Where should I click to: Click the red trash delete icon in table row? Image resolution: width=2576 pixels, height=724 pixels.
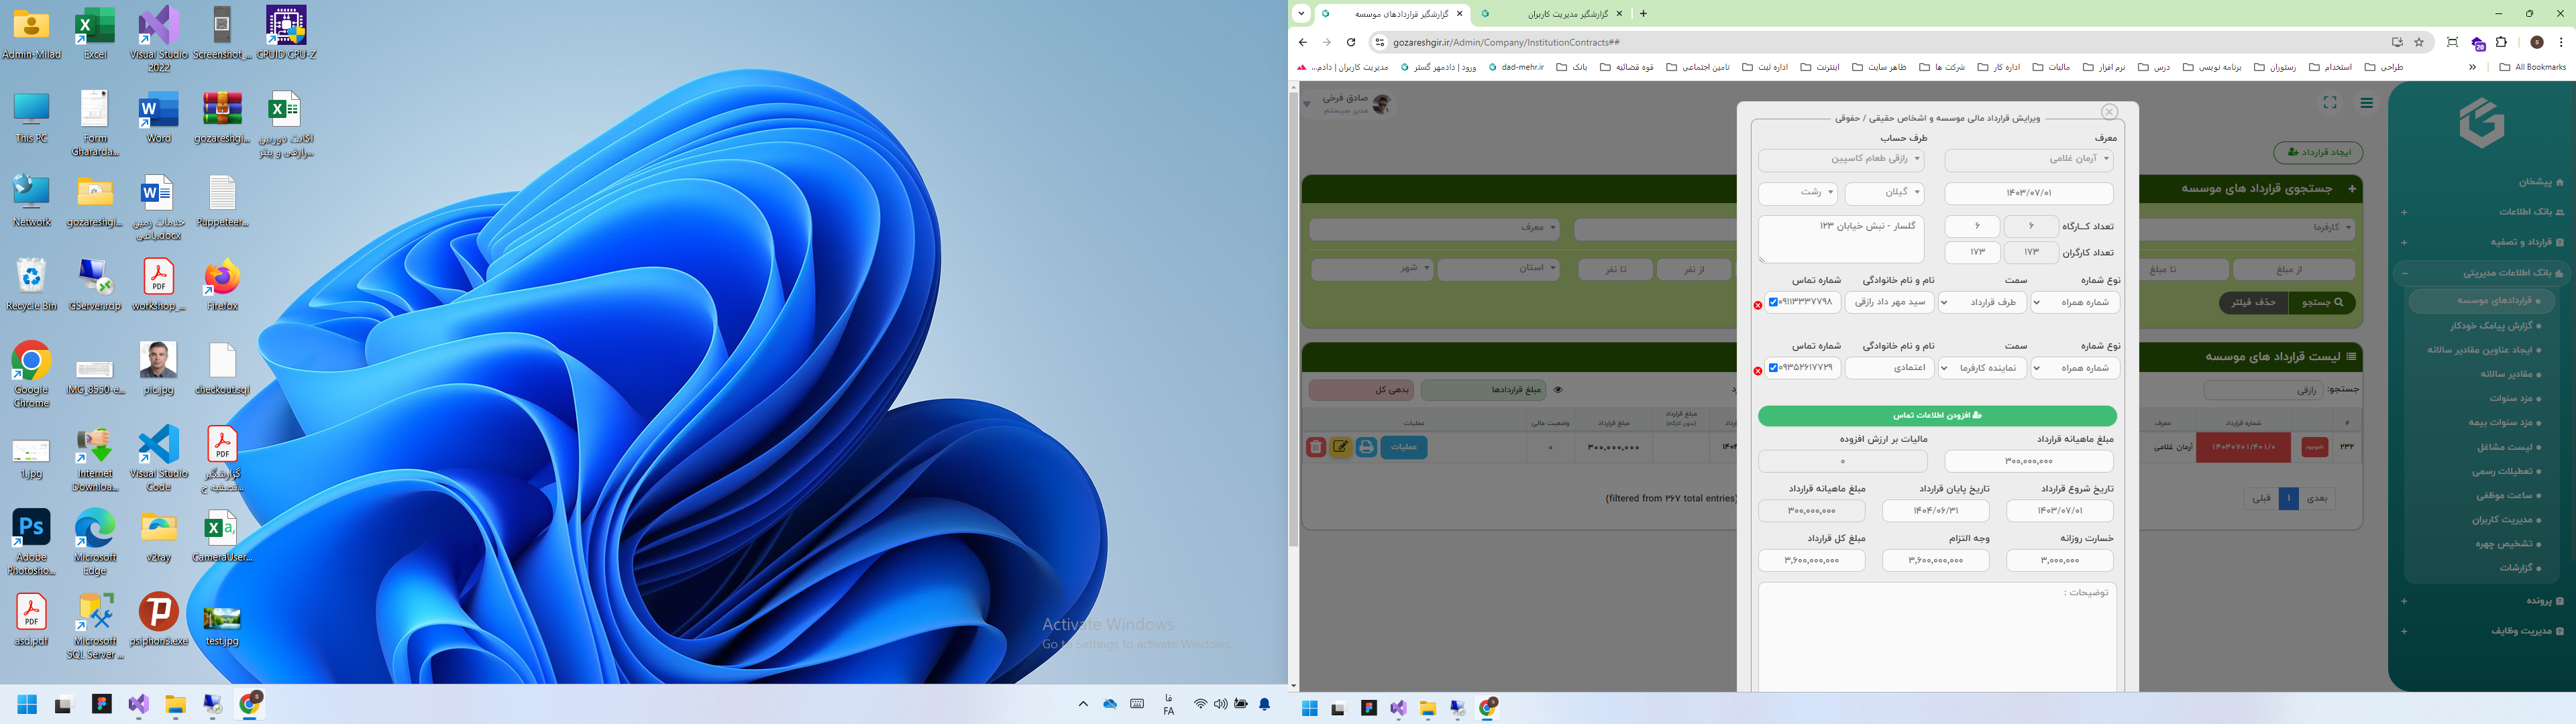tap(1316, 447)
